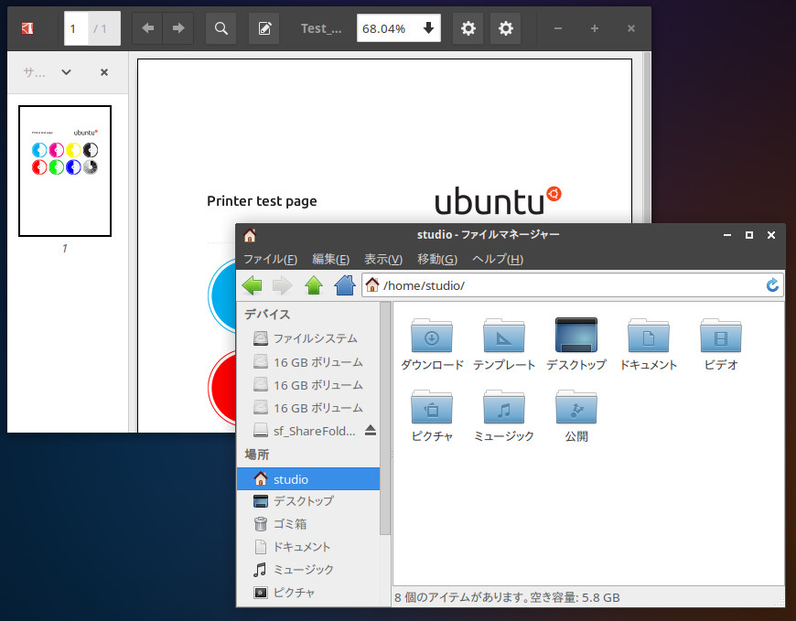This screenshot has height=621, width=796.
Task: Click the /home/studio/ path field
Action: pyautogui.click(x=503, y=284)
